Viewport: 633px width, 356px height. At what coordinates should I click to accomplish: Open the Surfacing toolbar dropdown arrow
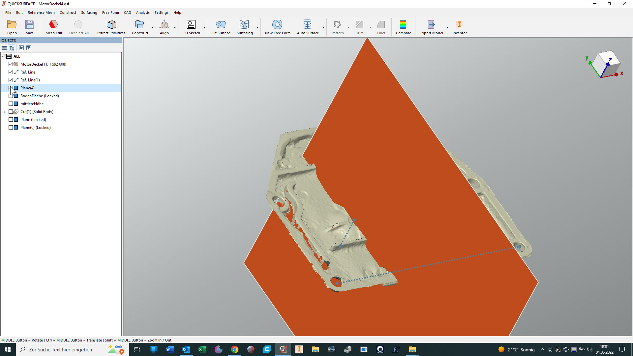pos(257,27)
